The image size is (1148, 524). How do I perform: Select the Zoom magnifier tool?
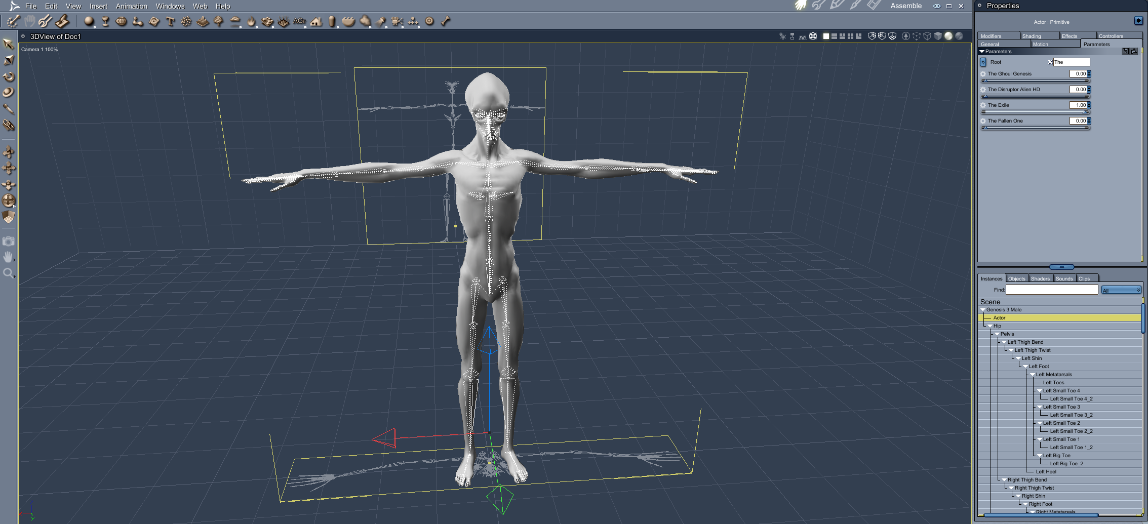(x=8, y=274)
